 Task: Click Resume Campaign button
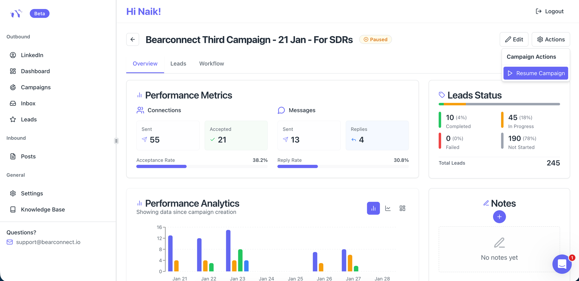(536, 73)
